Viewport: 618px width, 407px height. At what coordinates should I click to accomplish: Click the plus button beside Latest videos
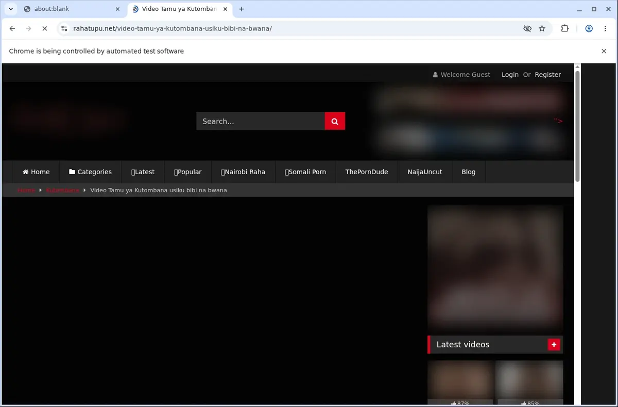click(x=554, y=345)
